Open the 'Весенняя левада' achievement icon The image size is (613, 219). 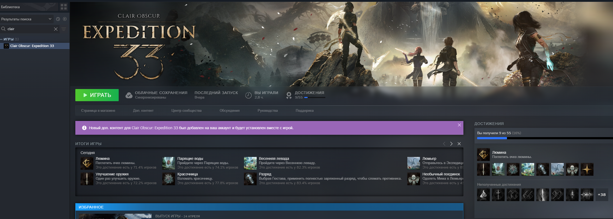[x=250, y=163]
